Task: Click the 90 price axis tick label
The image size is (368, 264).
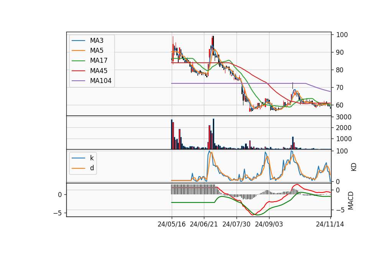Action: [340, 52]
